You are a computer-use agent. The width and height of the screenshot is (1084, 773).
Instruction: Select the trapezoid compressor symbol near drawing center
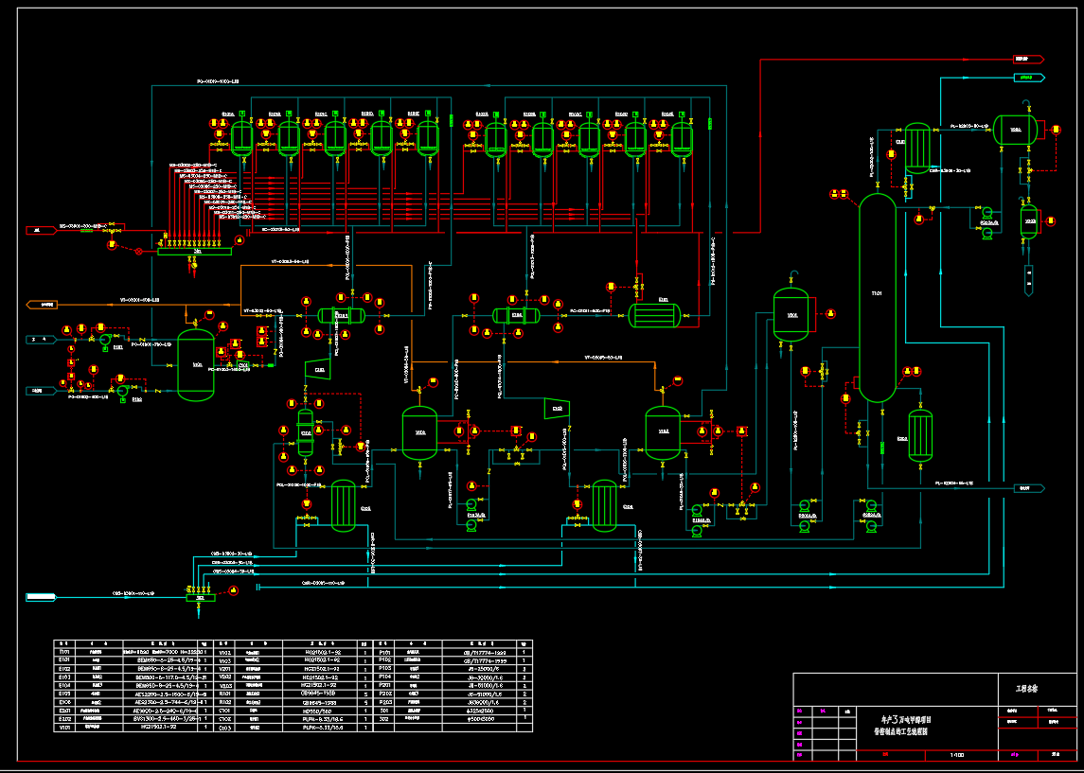tap(557, 409)
